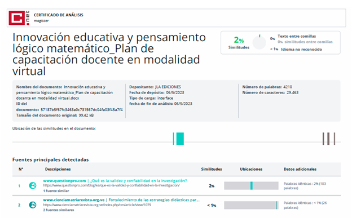This screenshot has width=352, height=218.
Task: Click the middle brown marker on the timeline
Action: tap(328, 139)
